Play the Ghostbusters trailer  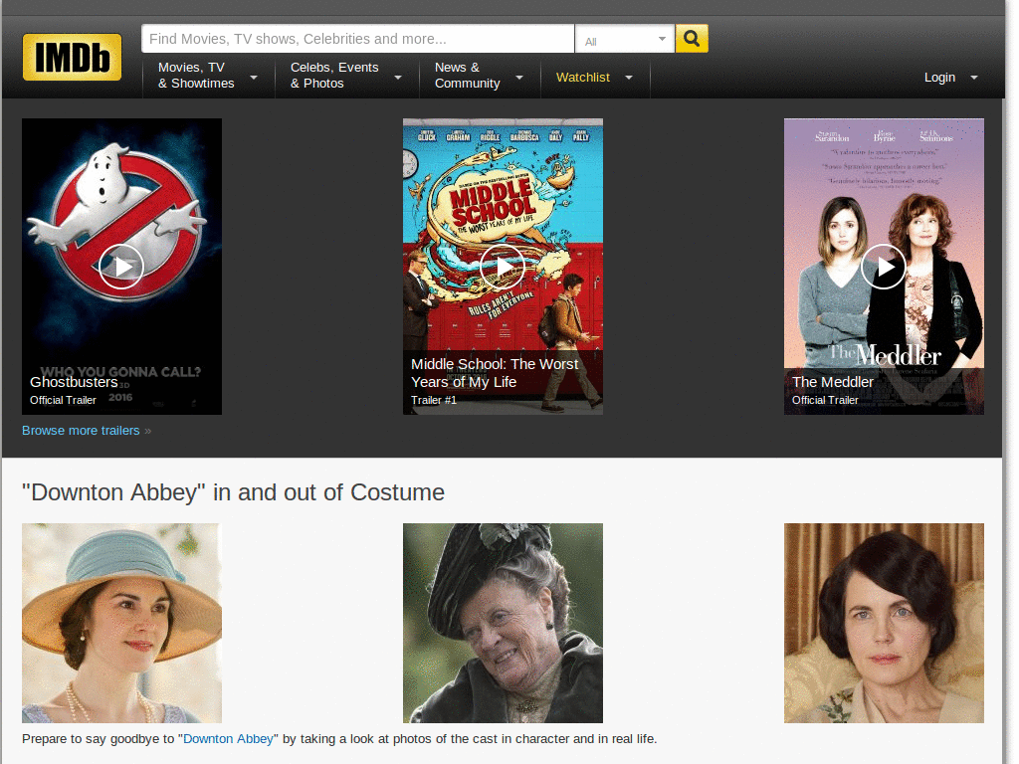pos(121,267)
